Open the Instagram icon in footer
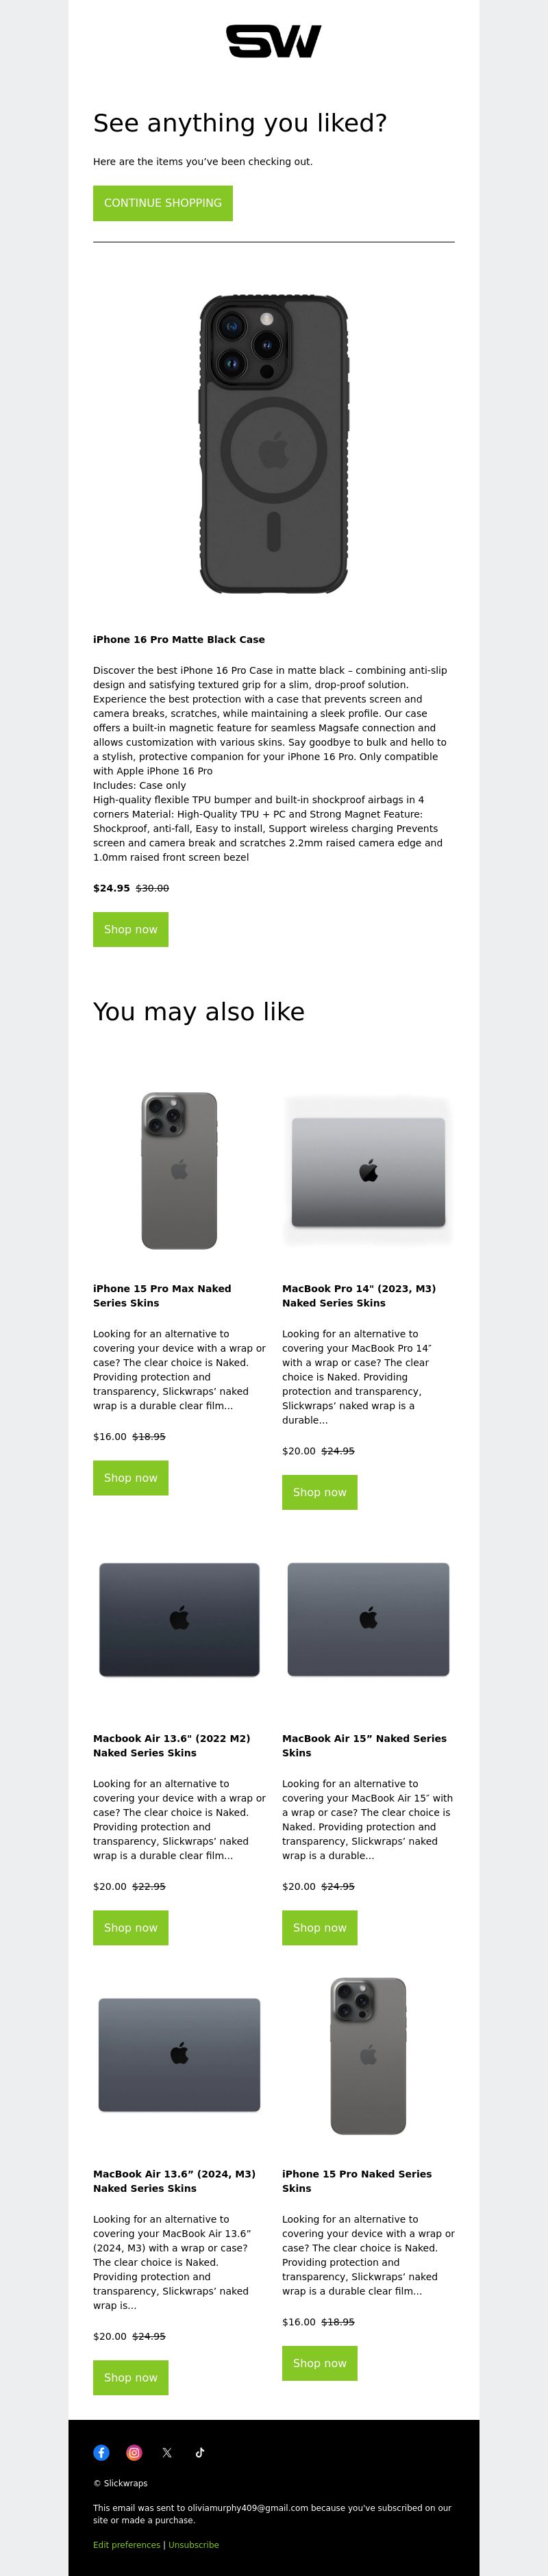This screenshot has height=2576, width=548. pos(134,2452)
